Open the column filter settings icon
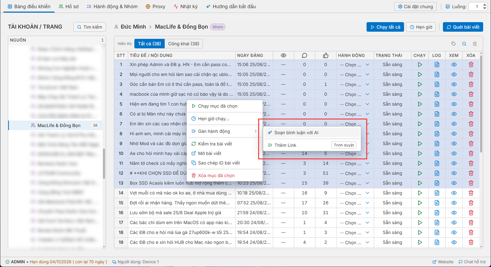491x267 pixels. click(x=475, y=44)
